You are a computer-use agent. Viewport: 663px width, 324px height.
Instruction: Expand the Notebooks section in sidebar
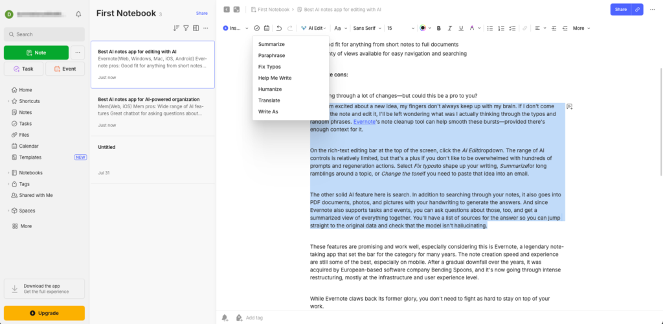[x=8, y=173]
